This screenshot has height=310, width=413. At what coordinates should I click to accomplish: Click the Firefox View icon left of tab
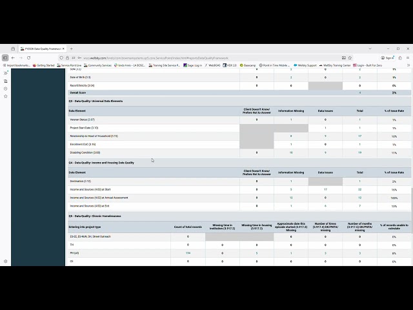13,49
